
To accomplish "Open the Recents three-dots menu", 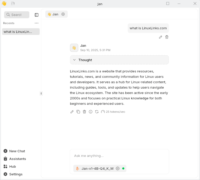I will pos(37,23).
